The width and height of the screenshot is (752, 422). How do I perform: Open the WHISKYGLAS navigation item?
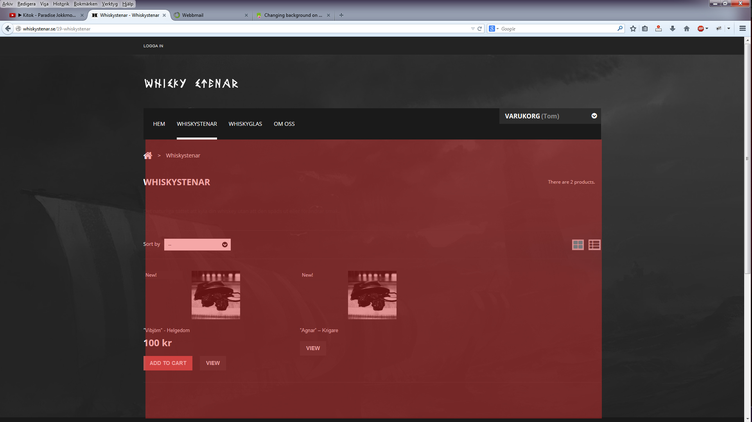245,124
